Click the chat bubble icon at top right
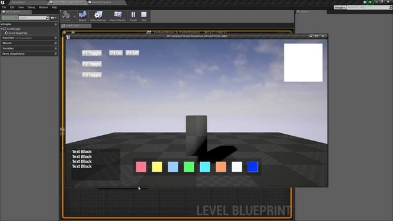Image resolution: width=393 pixels, height=221 pixels. [x=365, y=2]
